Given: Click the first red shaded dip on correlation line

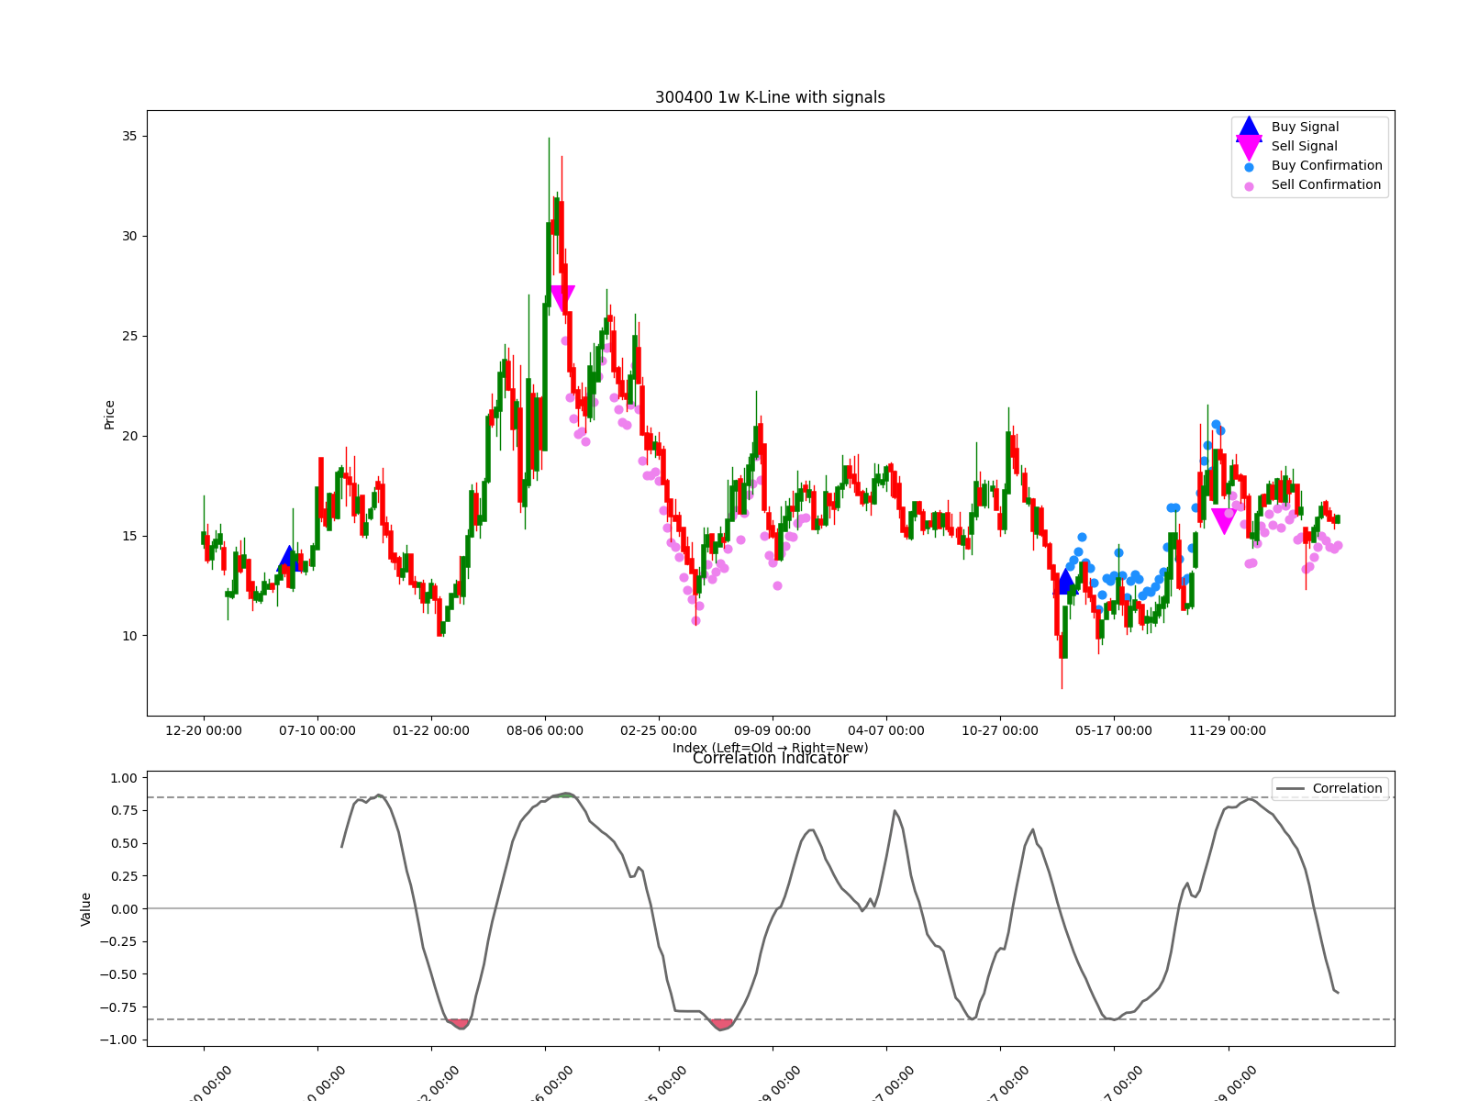Looking at the screenshot, I should coord(460,1024).
